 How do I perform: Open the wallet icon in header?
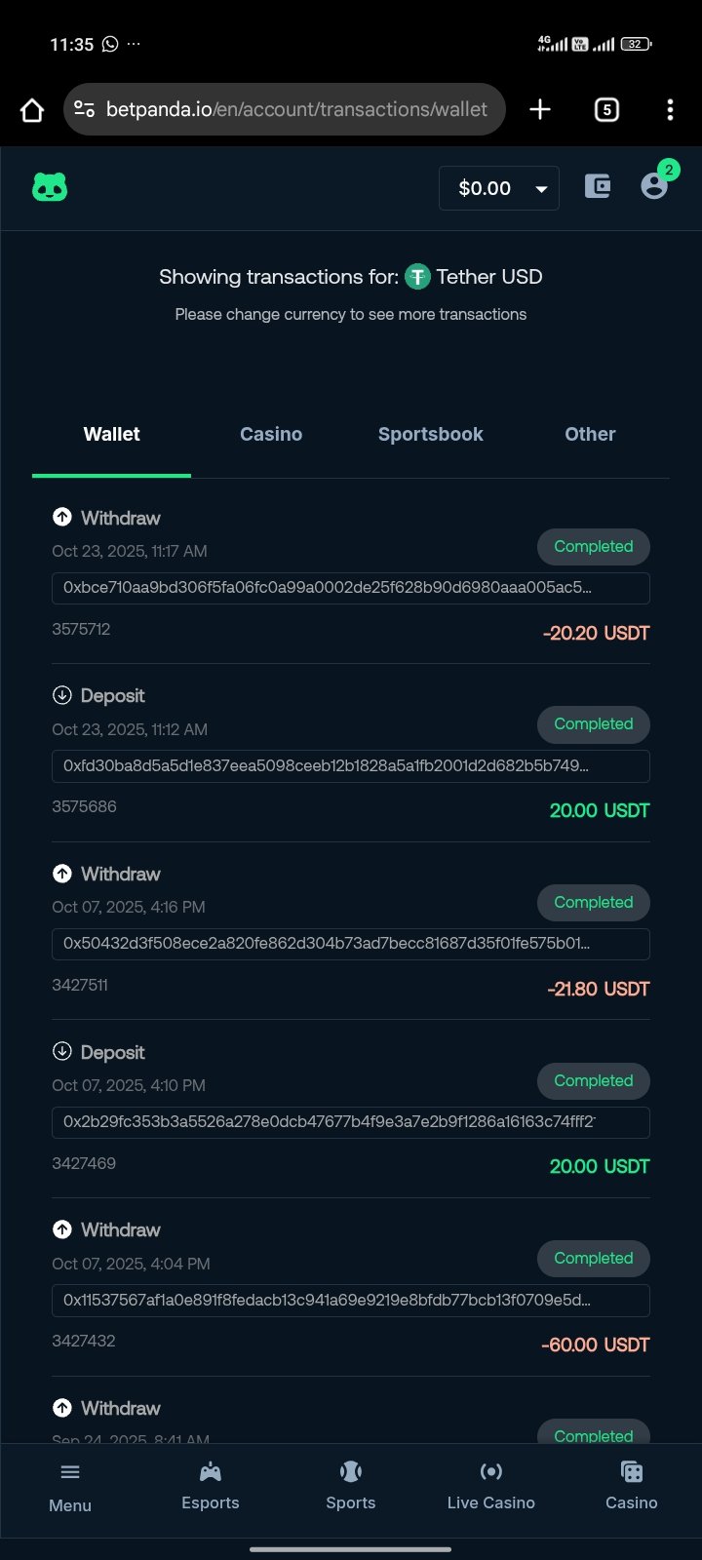tap(598, 186)
